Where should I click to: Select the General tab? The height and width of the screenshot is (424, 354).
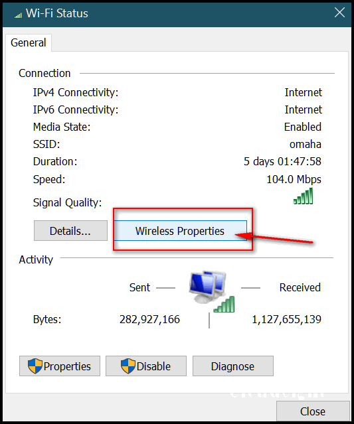(29, 42)
